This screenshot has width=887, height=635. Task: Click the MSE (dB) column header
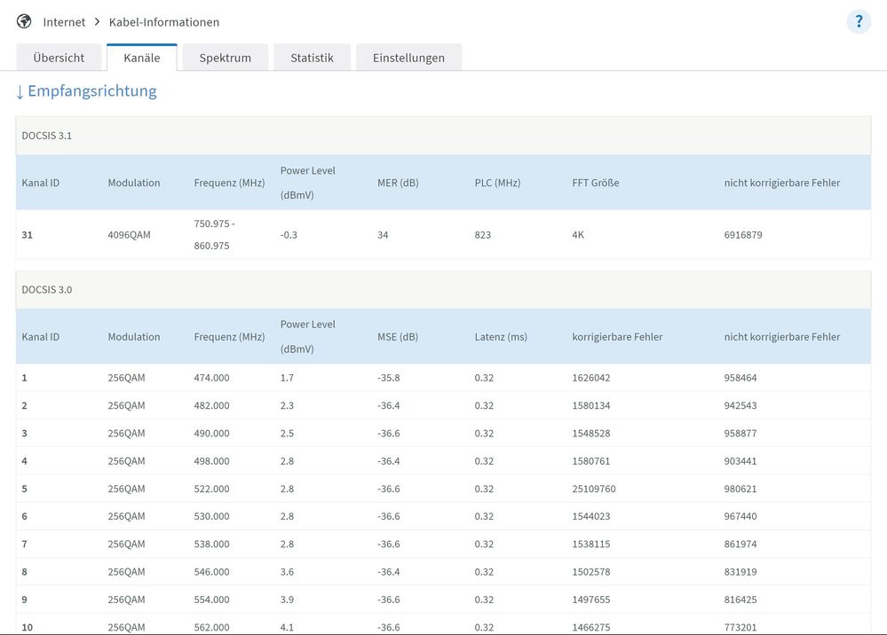click(397, 337)
